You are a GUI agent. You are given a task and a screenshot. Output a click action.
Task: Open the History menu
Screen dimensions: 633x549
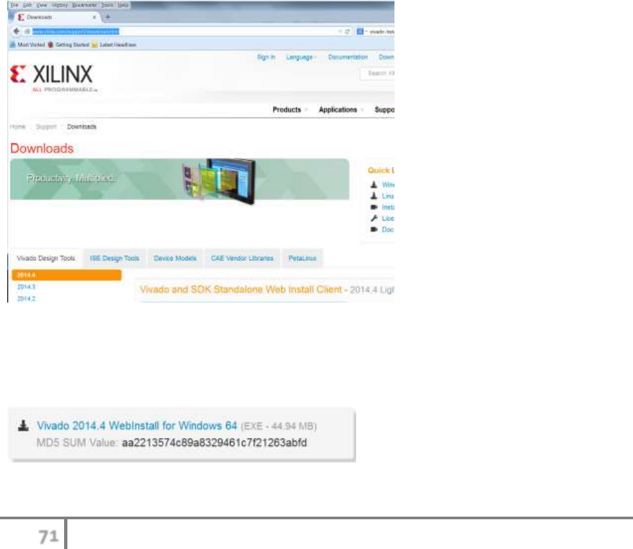pyautogui.click(x=59, y=5)
